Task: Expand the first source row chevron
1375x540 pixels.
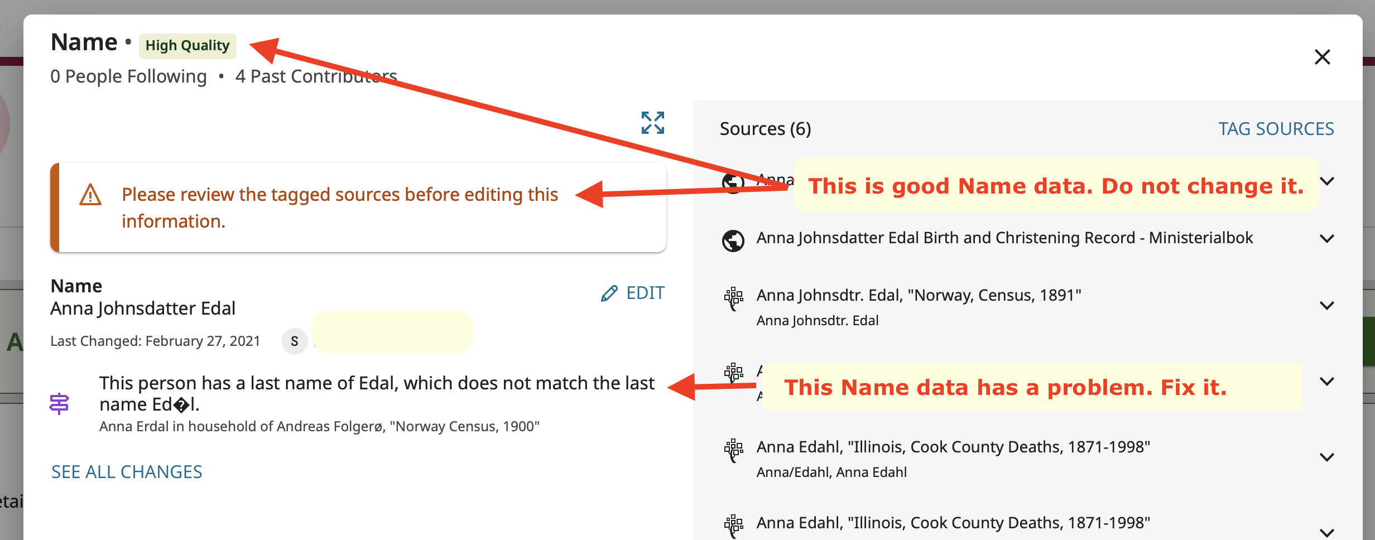Action: tap(1327, 181)
